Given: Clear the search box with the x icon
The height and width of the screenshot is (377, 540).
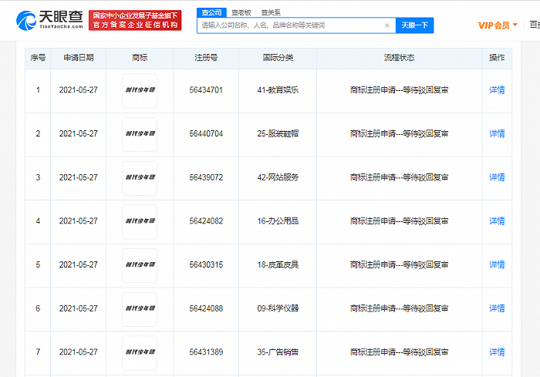Looking at the screenshot, I should point(387,25).
